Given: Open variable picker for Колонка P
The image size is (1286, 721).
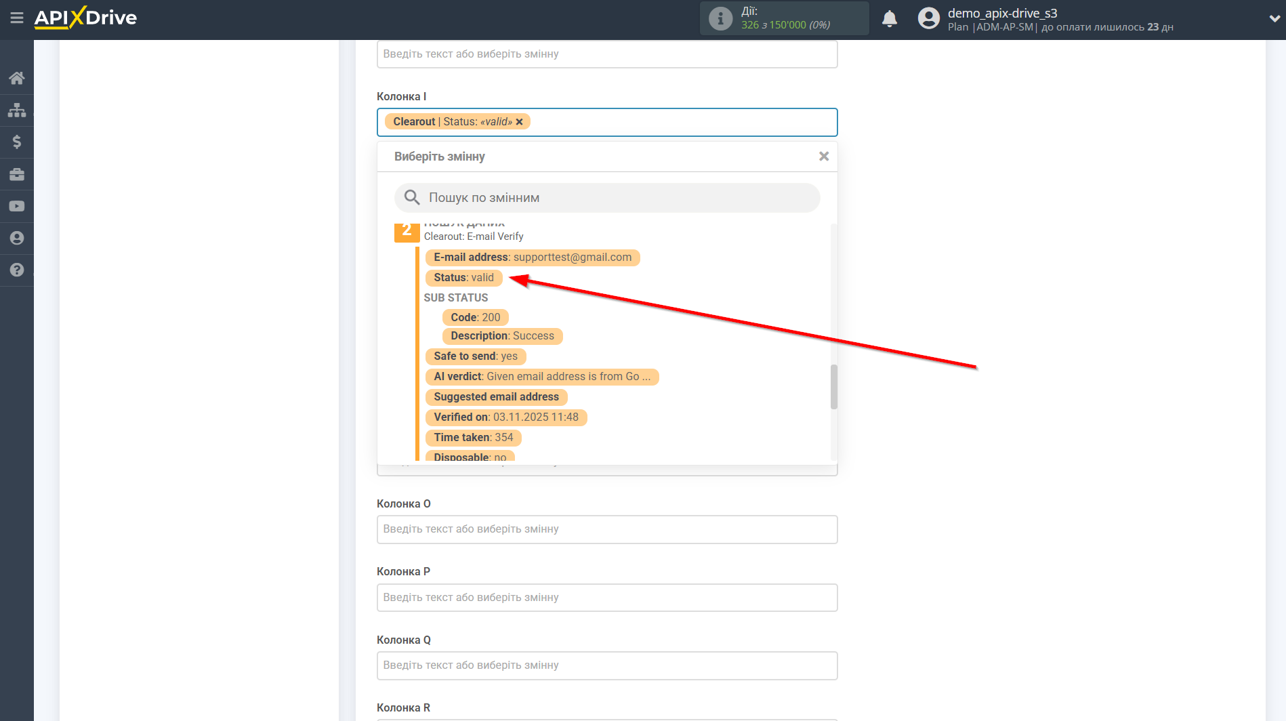Looking at the screenshot, I should [607, 597].
